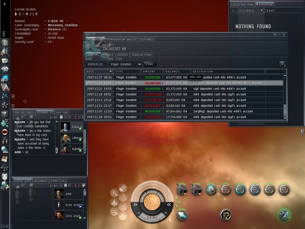Open Corp [13] chat tab
The width and height of the screenshot is (305, 229).
58,181
